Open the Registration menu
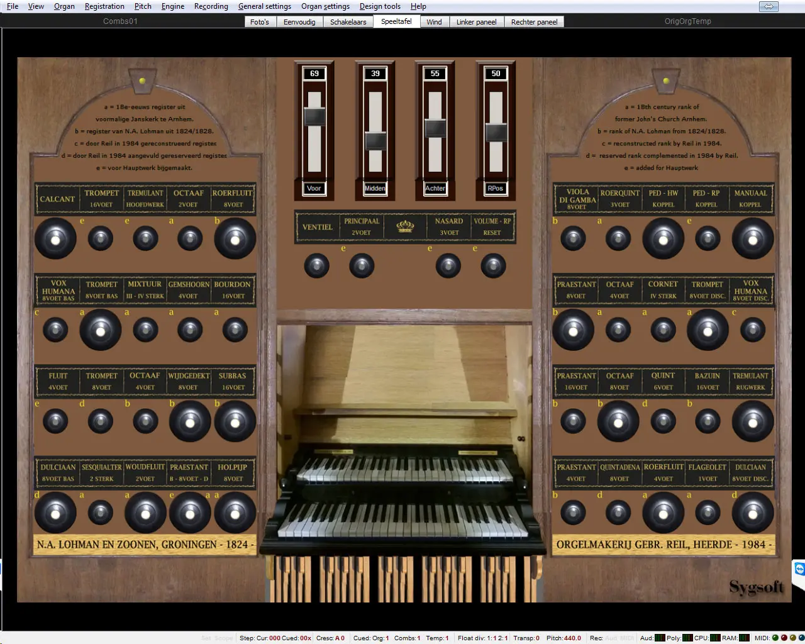This screenshot has height=644, width=805. (104, 6)
